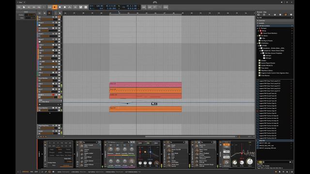Collapse the Midi files Groove Templates folder
The image size is (310, 174).
tap(261, 53)
